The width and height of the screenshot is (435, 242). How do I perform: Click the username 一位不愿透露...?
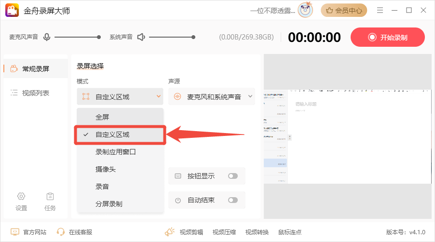[272, 11]
